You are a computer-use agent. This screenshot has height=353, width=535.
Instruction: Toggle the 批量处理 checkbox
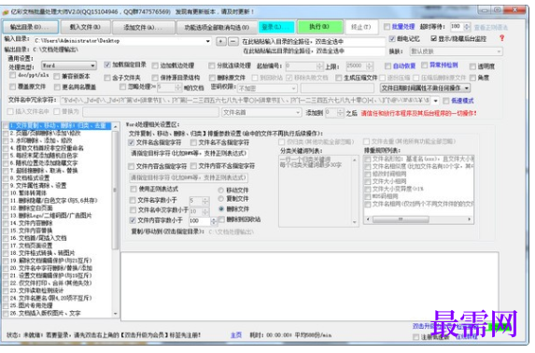387,27
